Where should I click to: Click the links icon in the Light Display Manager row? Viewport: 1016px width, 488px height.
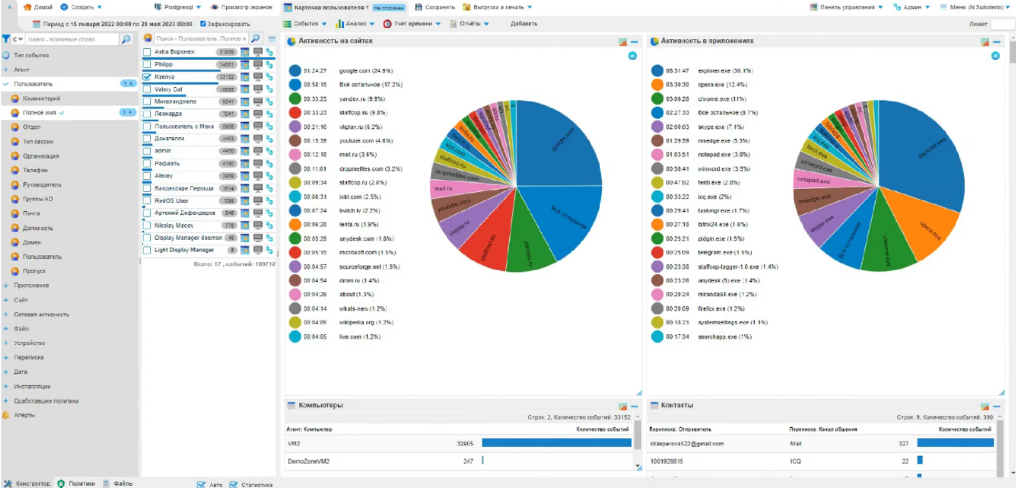pos(269,250)
